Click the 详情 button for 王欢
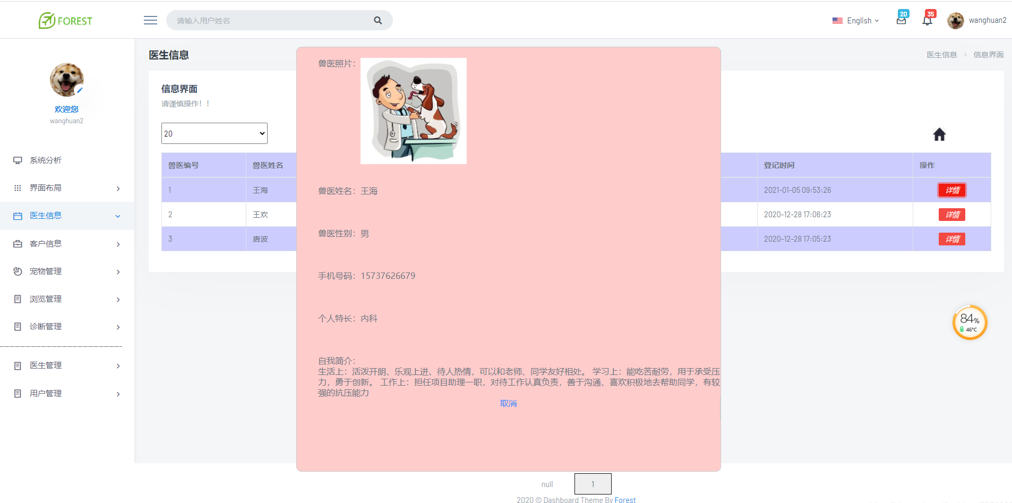 click(x=952, y=214)
